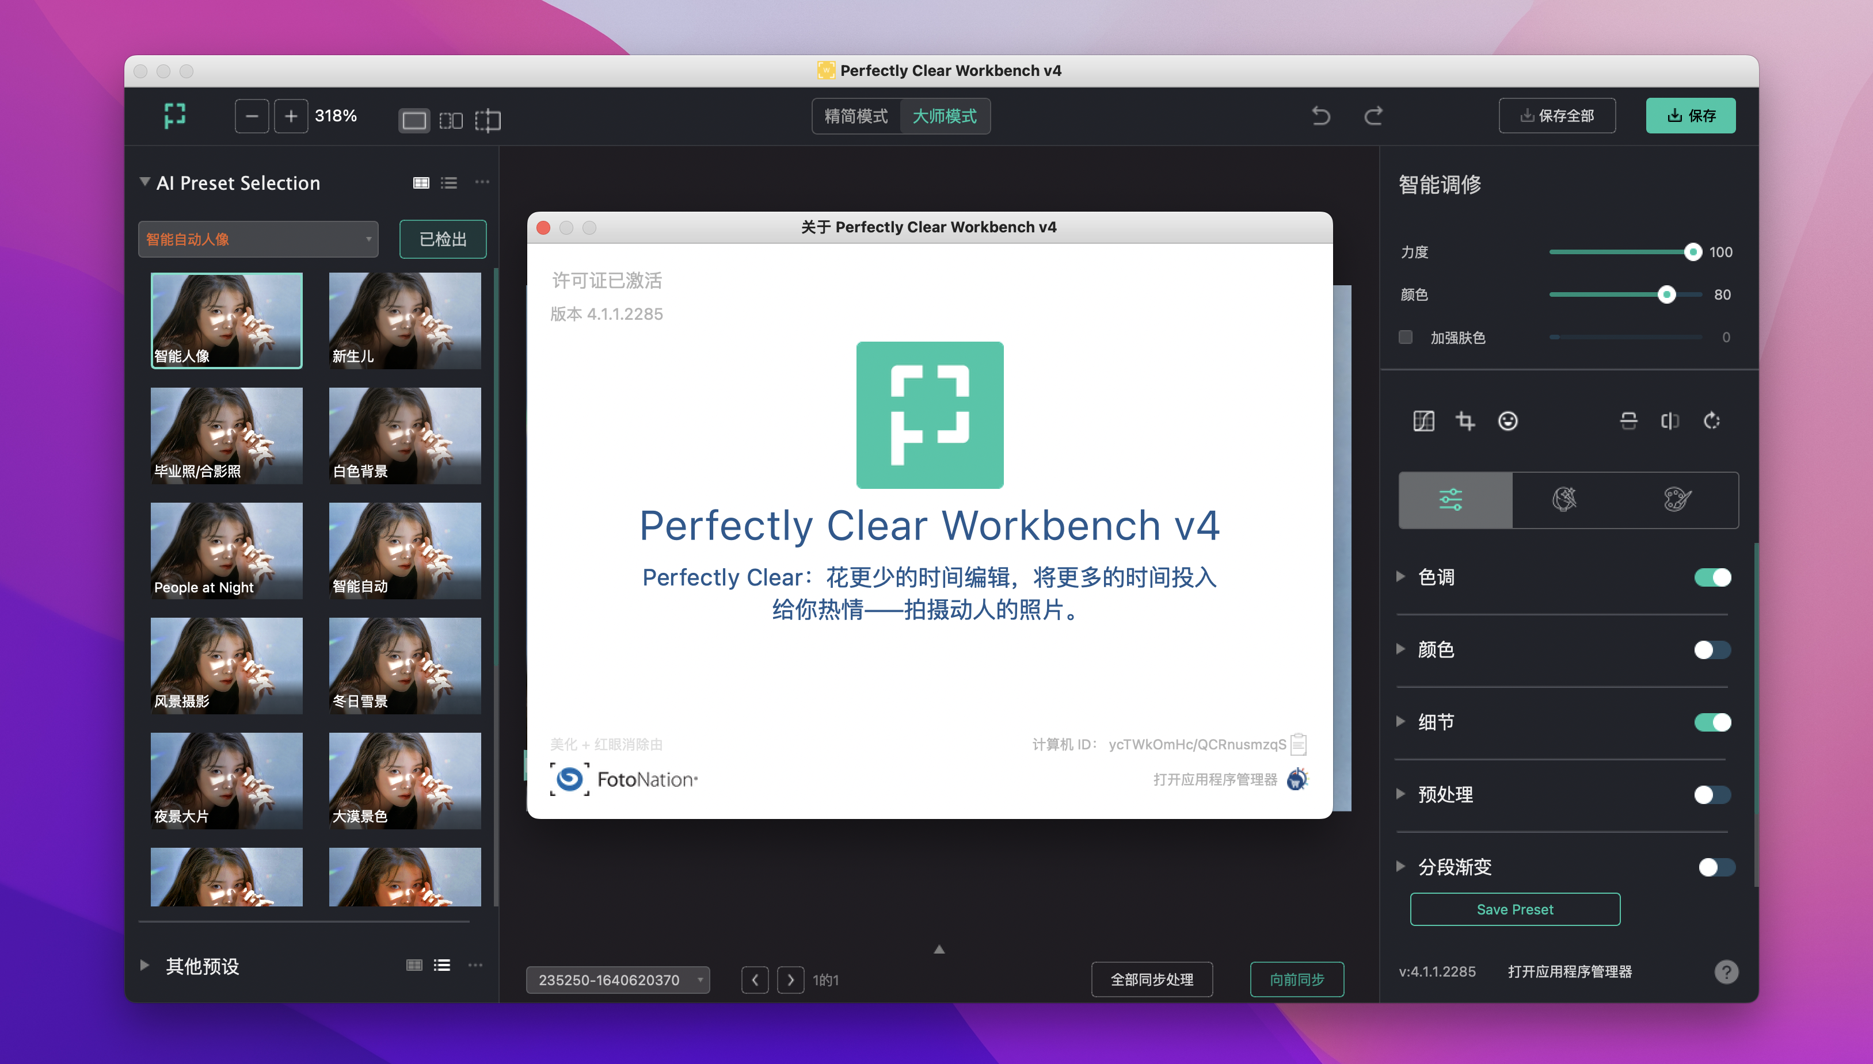Expand the 颜色 (Color) settings panel
The height and width of the screenshot is (1064, 1873).
point(1401,648)
